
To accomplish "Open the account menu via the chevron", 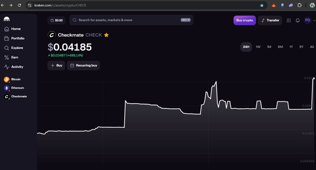I will [x=313, y=20].
